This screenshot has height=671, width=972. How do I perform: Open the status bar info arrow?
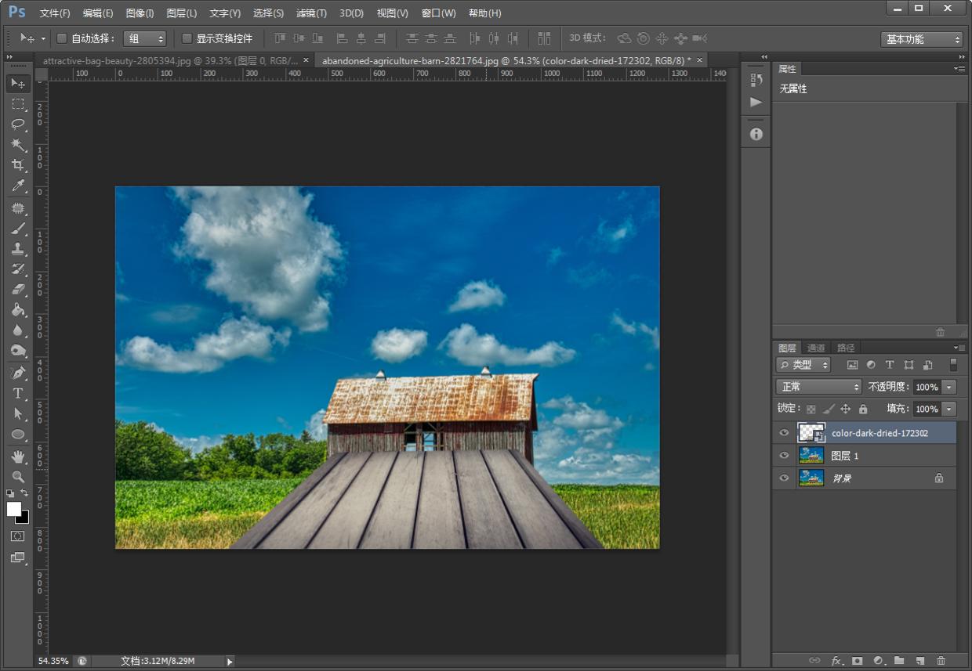(x=230, y=662)
